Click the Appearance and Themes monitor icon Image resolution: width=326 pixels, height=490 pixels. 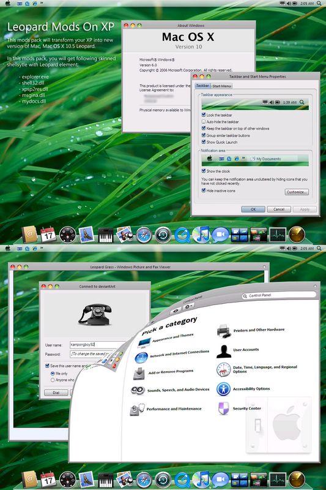pos(144,343)
